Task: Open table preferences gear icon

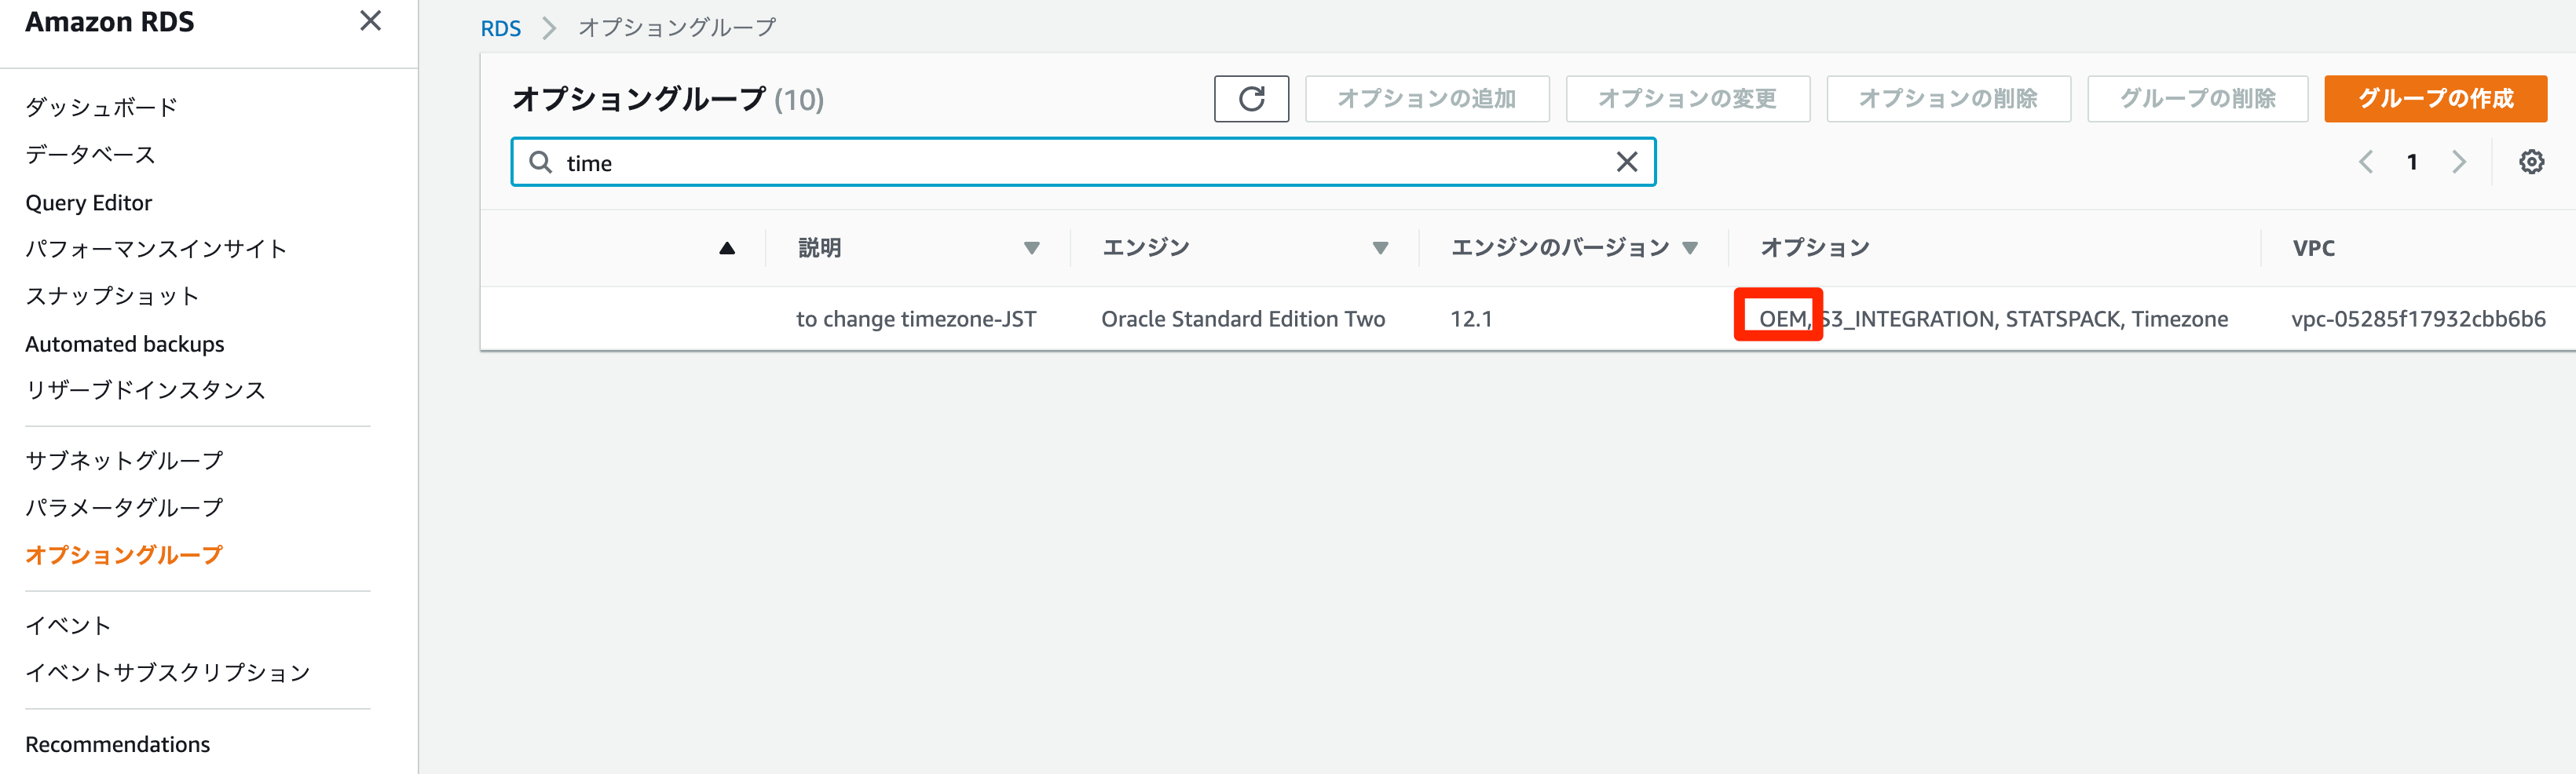Action: click(2530, 162)
